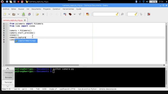Open the WiFi network tray icon
The height and width of the screenshot is (94, 168).
(144, 2)
